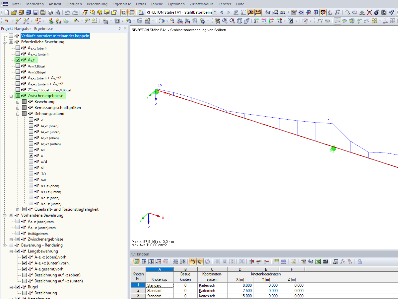398x299 pixels.
Task: Click the view in Z direction icon
Action: [x=271, y=21]
